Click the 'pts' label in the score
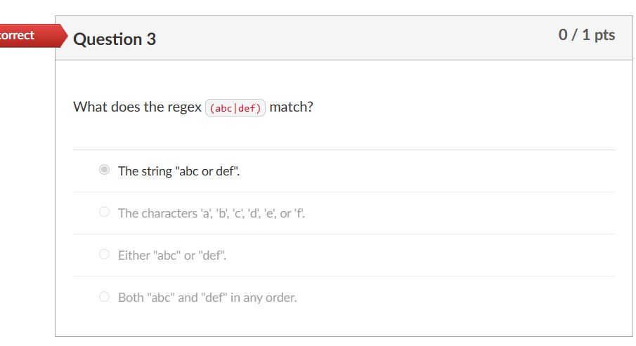The width and height of the screenshot is (636, 346). [605, 36]
